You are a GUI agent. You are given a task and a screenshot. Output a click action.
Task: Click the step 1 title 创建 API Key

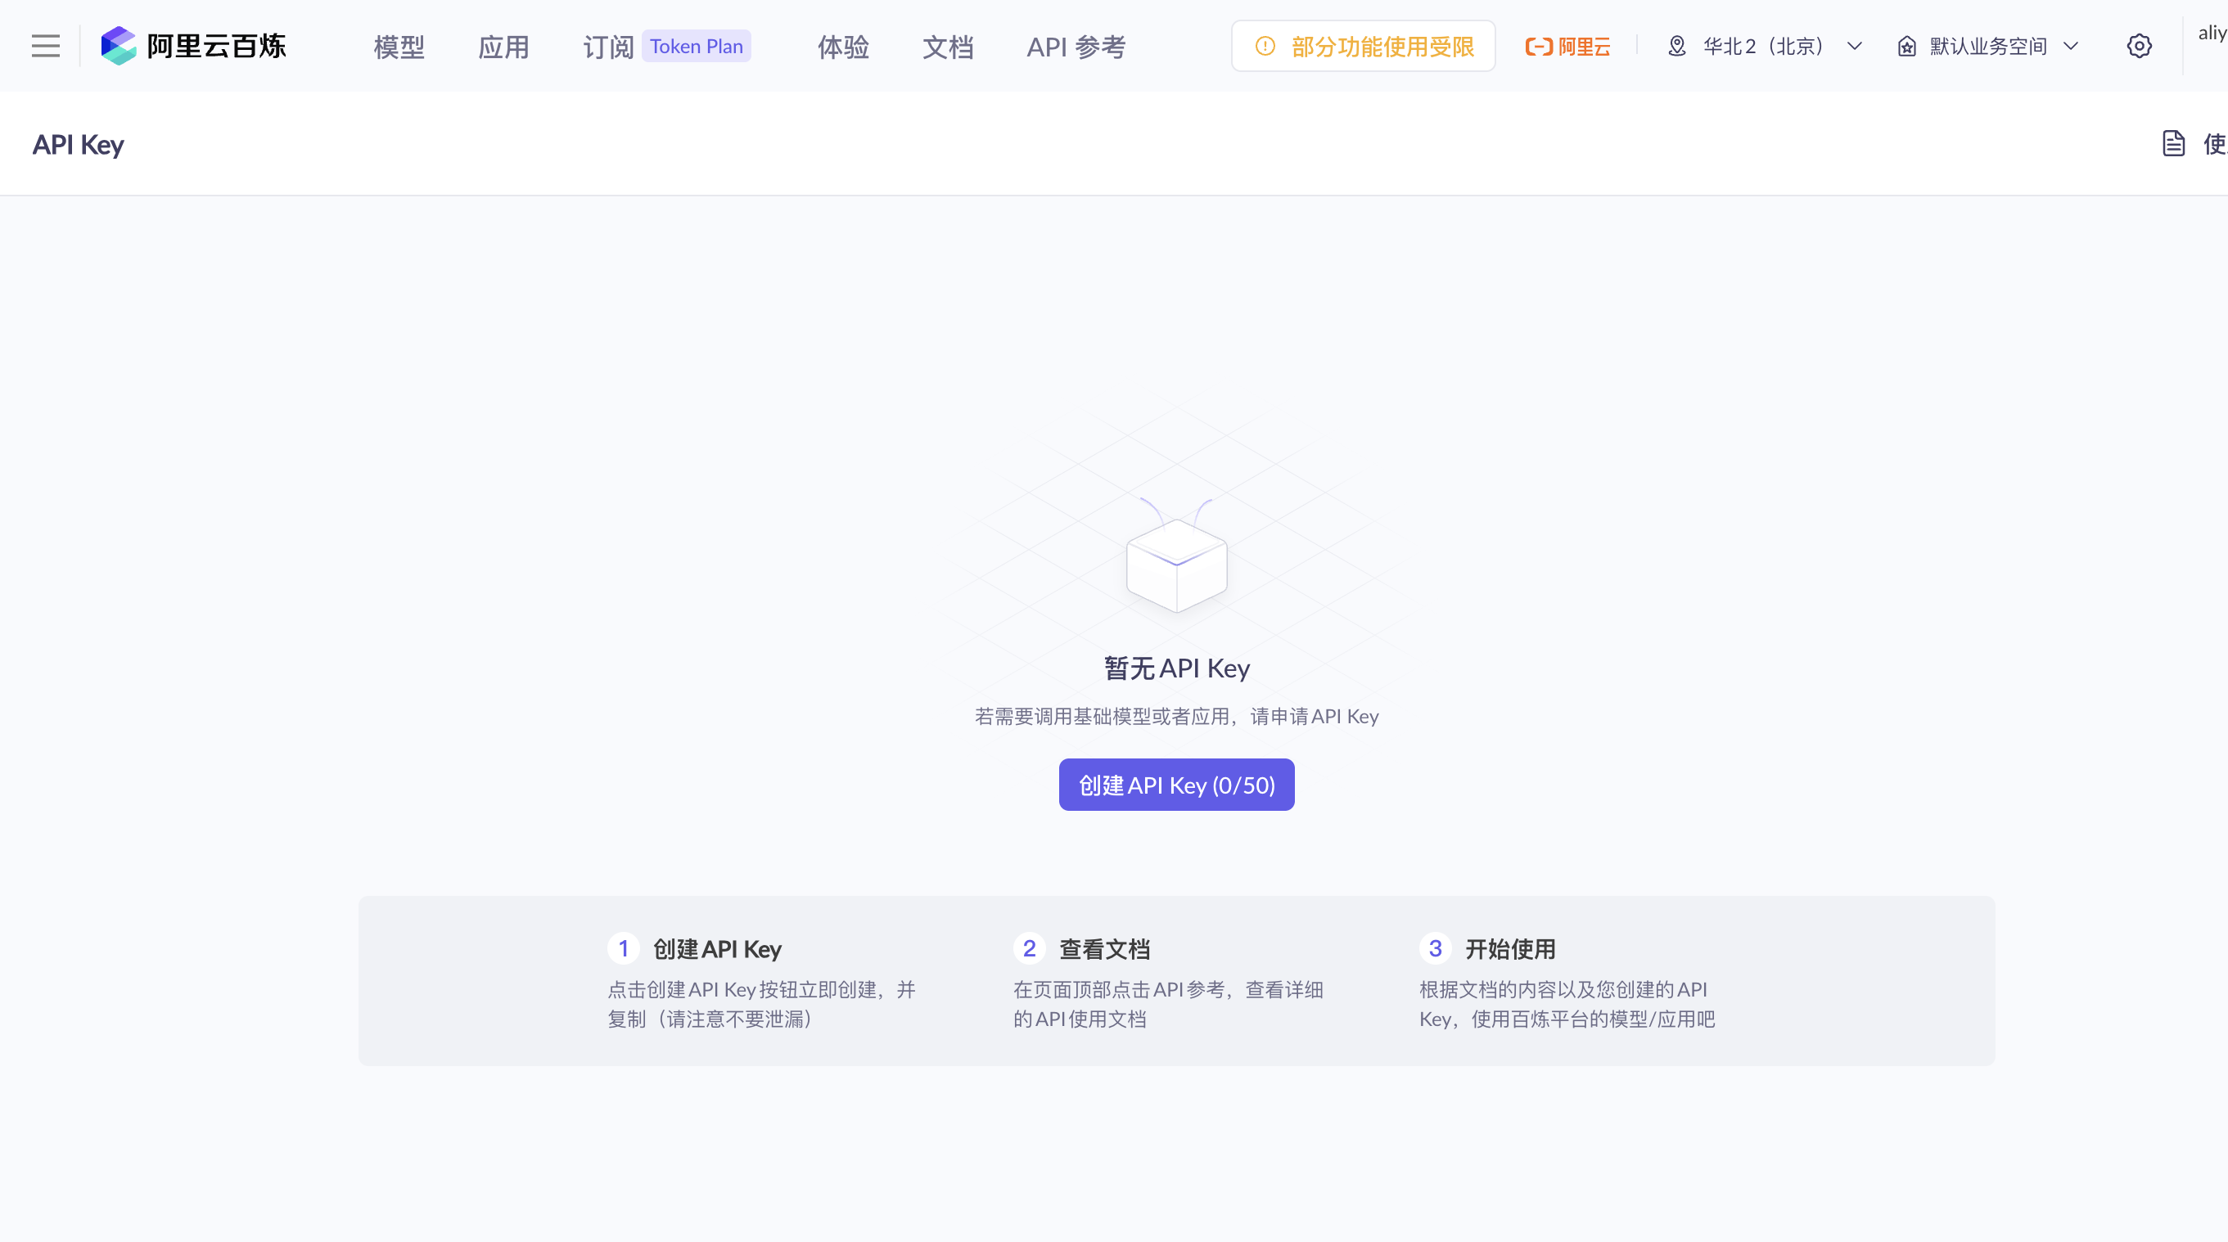[x=717, y=949]
